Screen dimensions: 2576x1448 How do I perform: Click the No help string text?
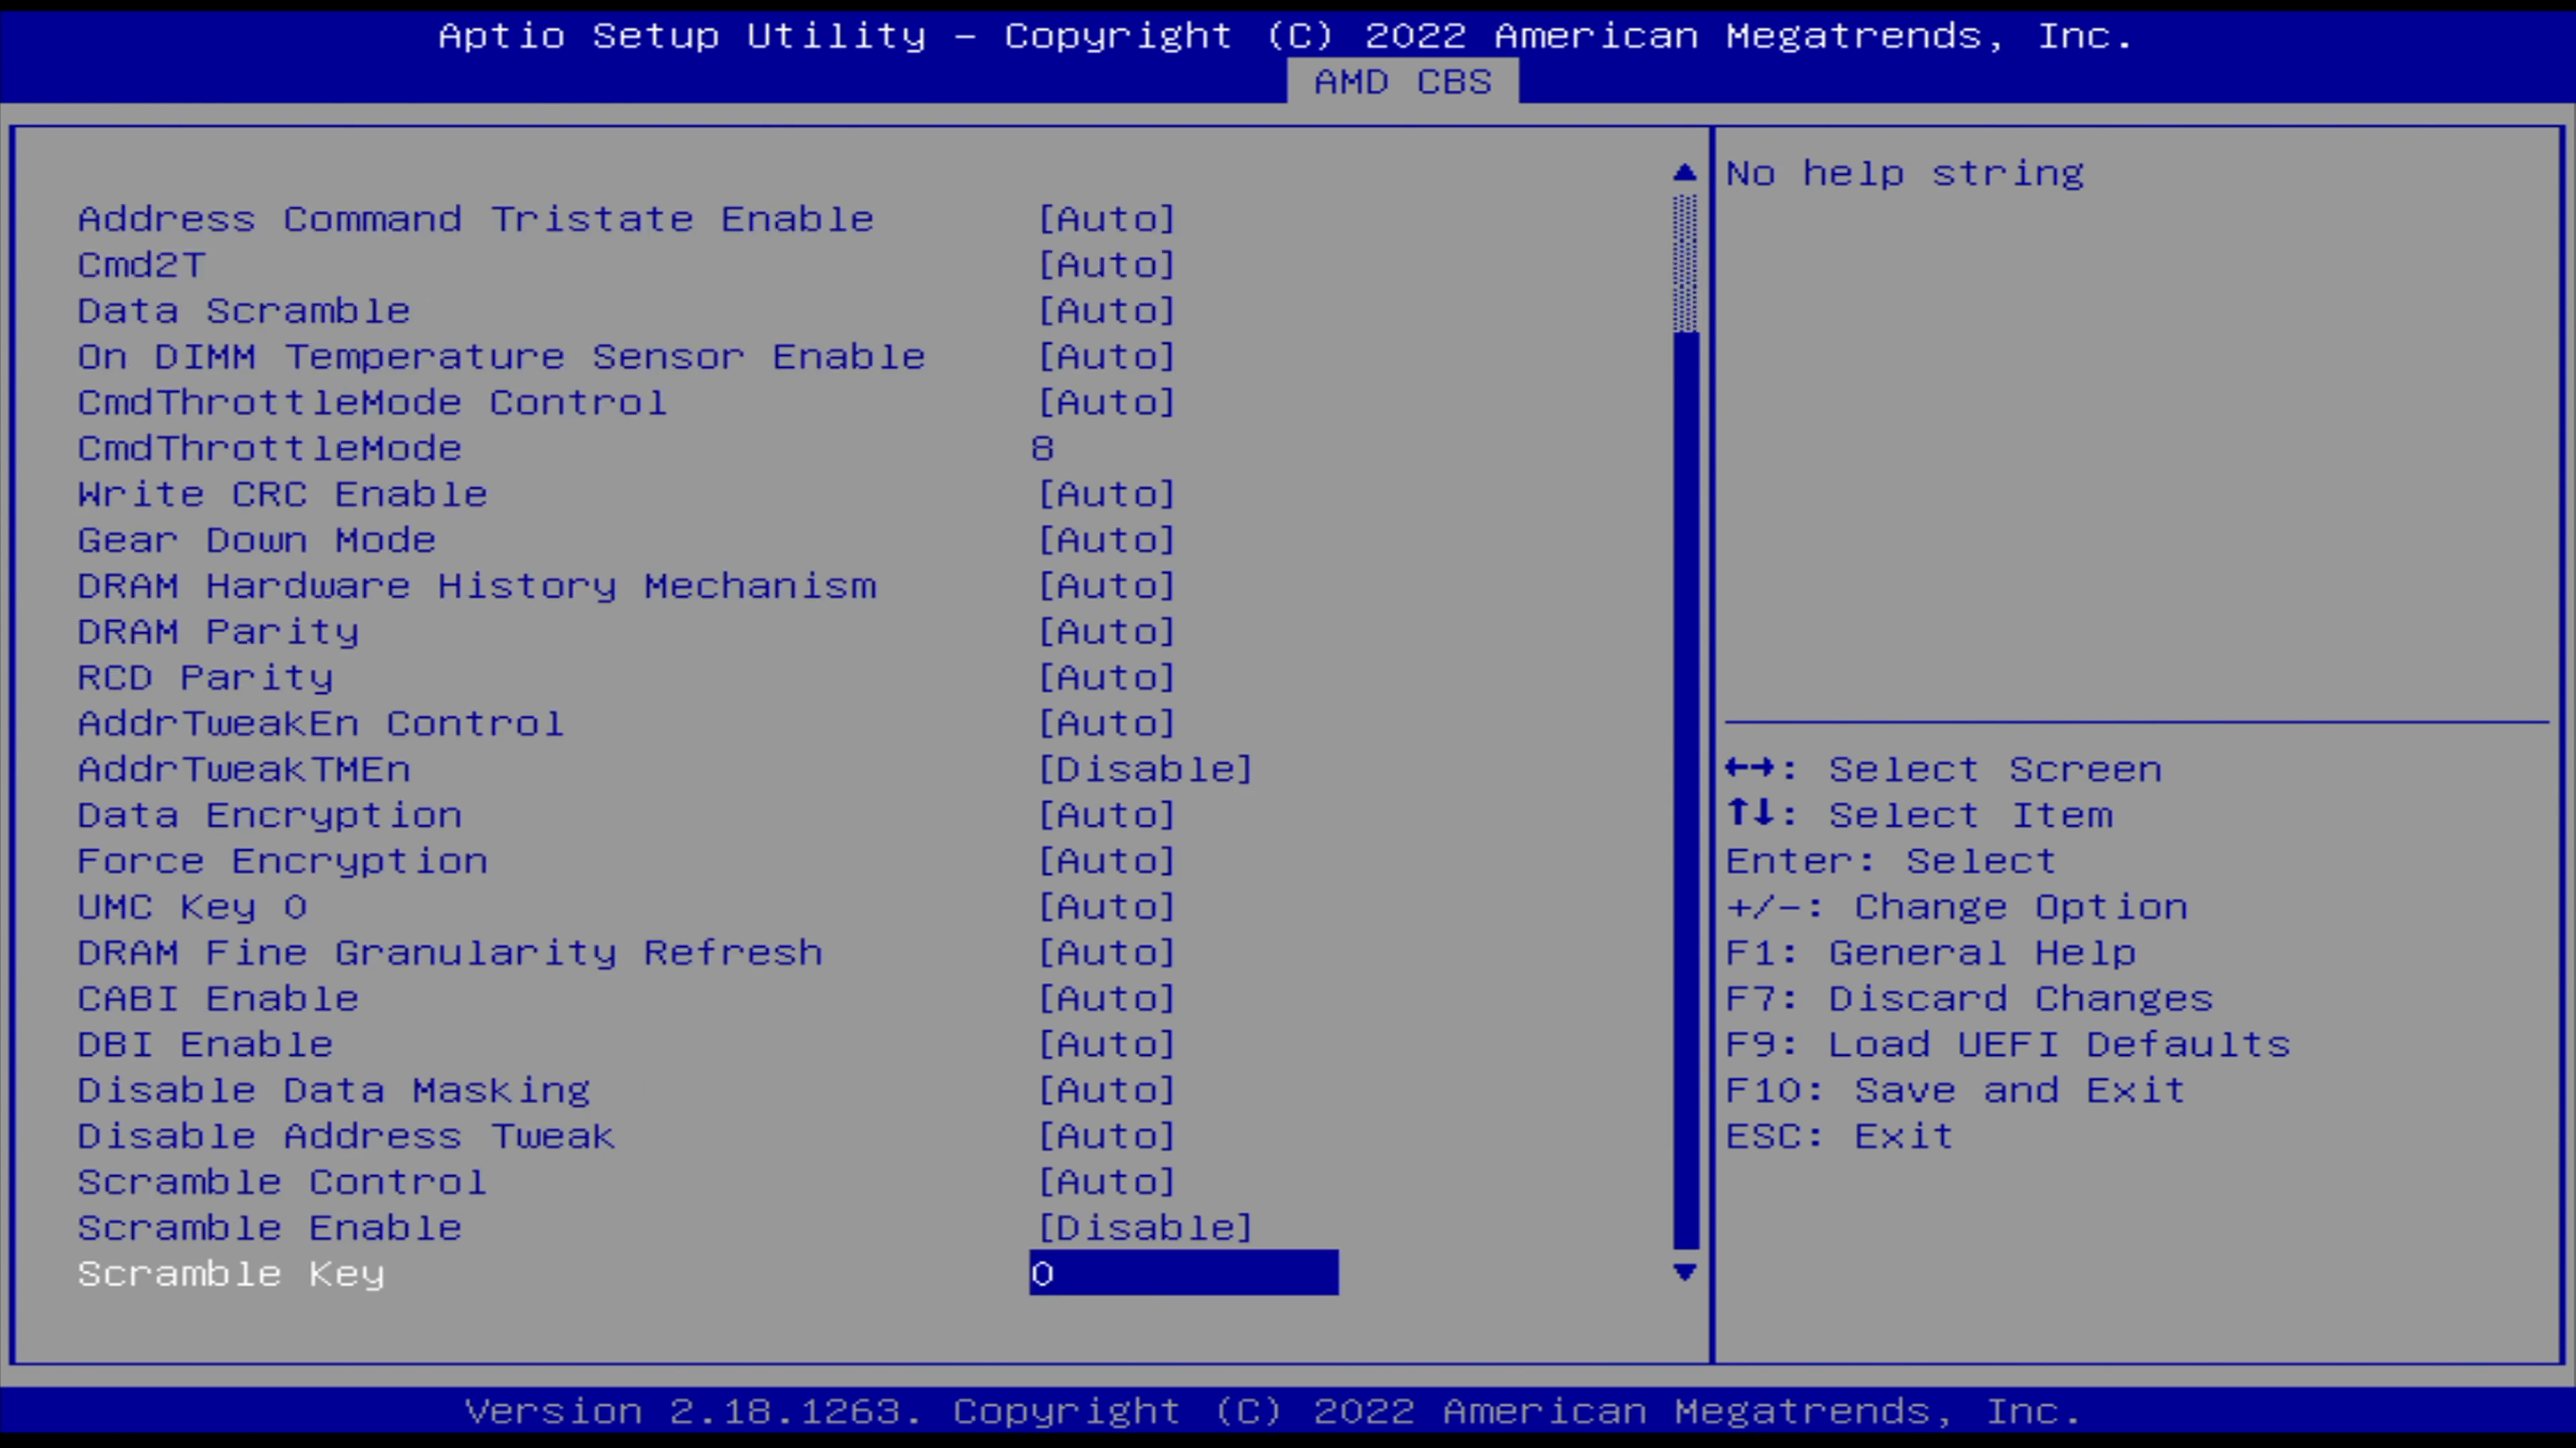click(x=1905, y=174)
